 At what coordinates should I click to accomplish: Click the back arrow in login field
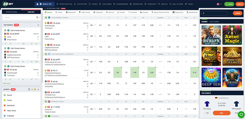click(204, 13)
